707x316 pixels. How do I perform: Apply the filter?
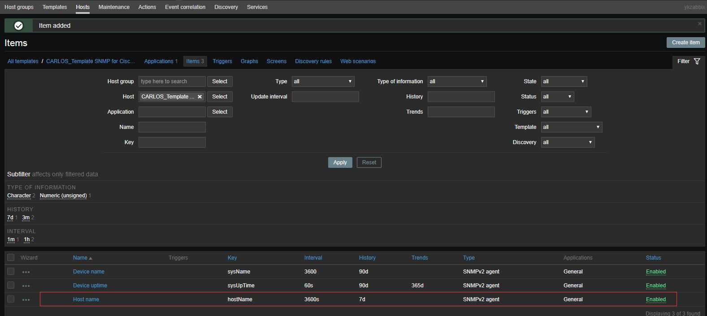[340, 162]
